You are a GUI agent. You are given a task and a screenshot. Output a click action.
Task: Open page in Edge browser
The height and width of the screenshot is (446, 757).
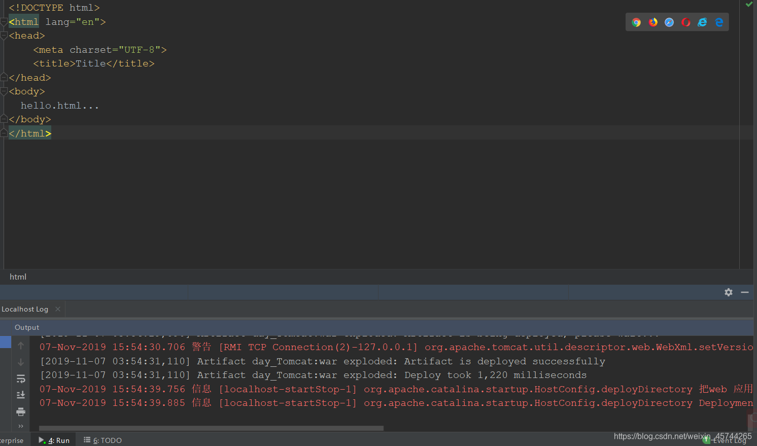(x=719, y=22)
